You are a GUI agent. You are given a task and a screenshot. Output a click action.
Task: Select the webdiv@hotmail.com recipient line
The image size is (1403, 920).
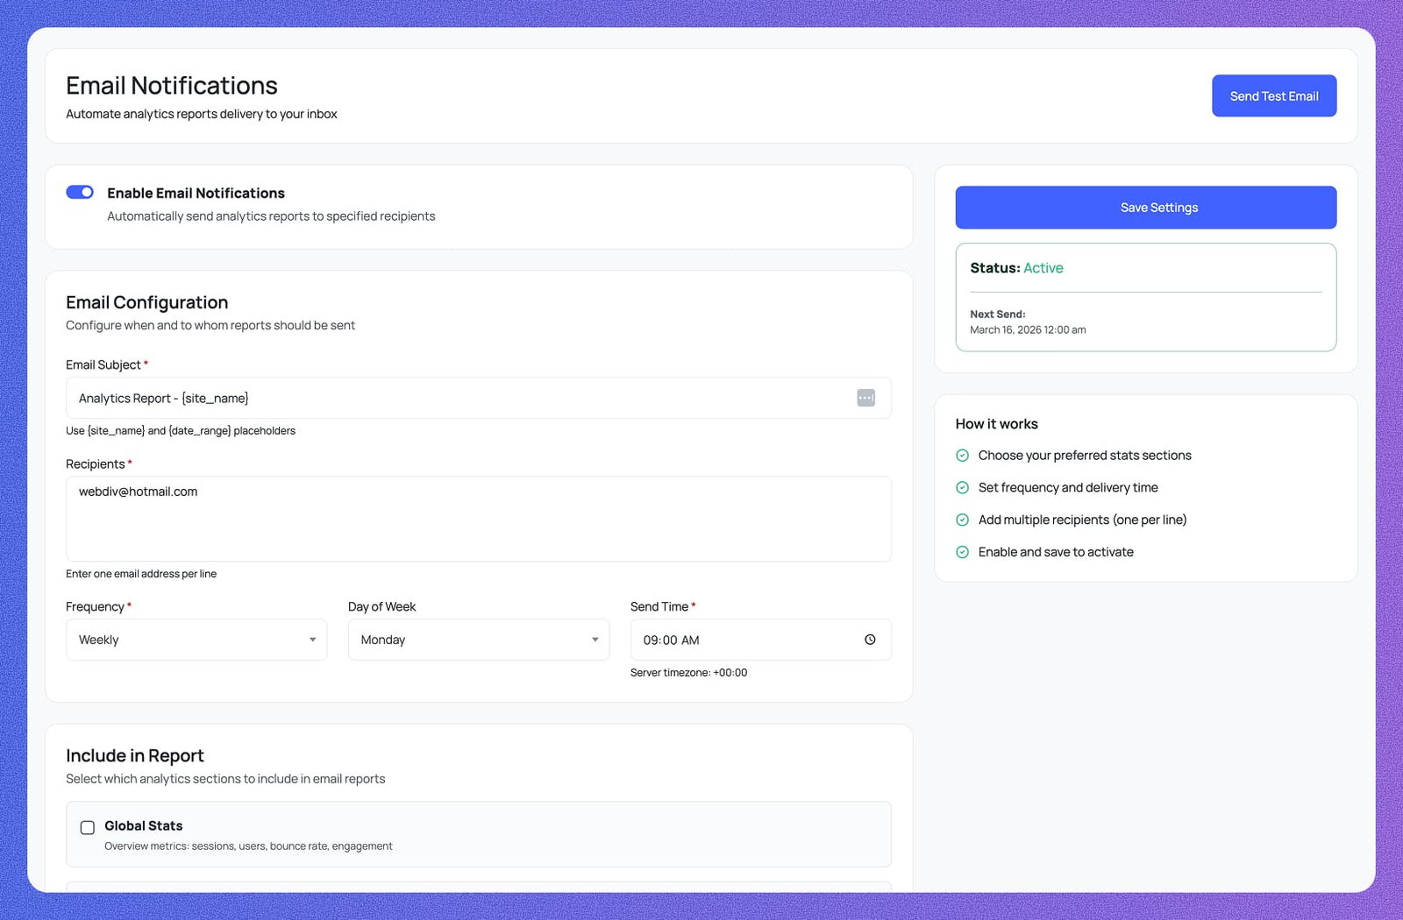point(138,492)
